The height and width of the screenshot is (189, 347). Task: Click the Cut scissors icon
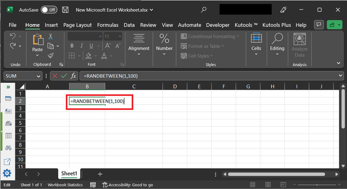[50, 36]
